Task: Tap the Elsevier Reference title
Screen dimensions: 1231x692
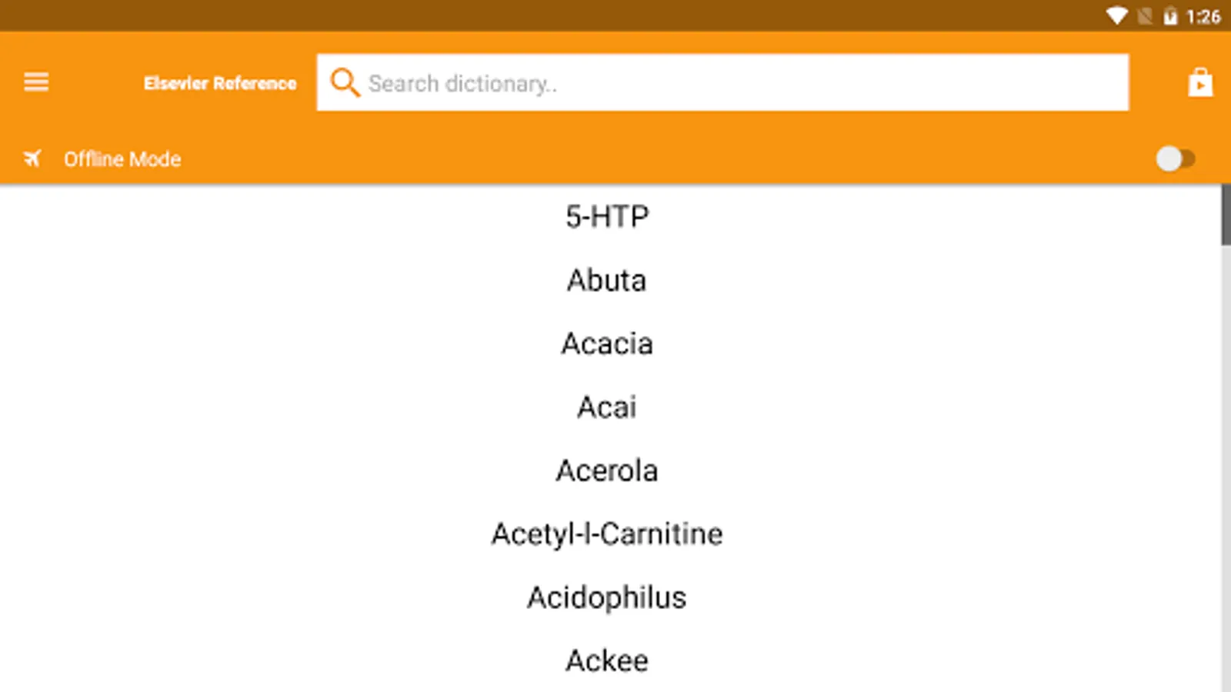Action: coord(220,83)
